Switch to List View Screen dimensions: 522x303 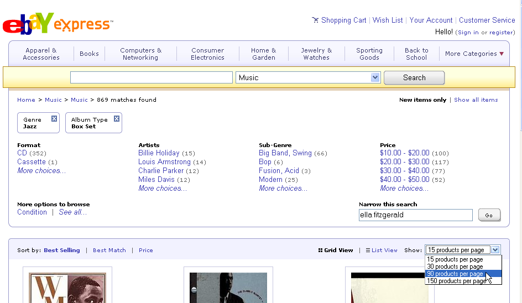(382, 250)
